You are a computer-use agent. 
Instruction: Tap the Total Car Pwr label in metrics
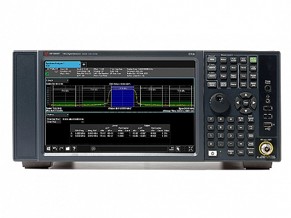53,119
